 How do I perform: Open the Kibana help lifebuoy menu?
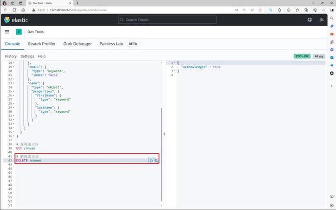[x=309, y=20]
